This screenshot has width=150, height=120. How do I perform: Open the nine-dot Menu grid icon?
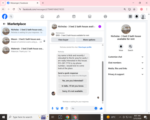click(130, 16)
